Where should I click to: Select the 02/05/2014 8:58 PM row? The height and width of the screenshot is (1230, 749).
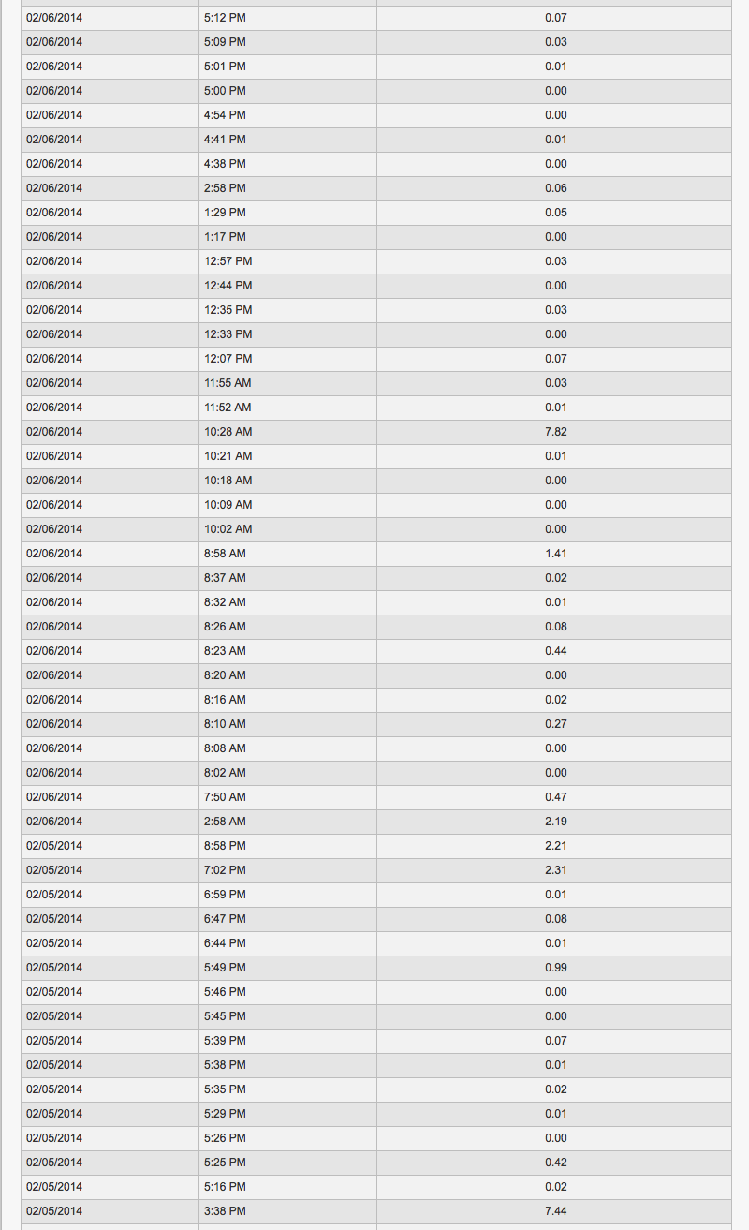click(376, 846)
